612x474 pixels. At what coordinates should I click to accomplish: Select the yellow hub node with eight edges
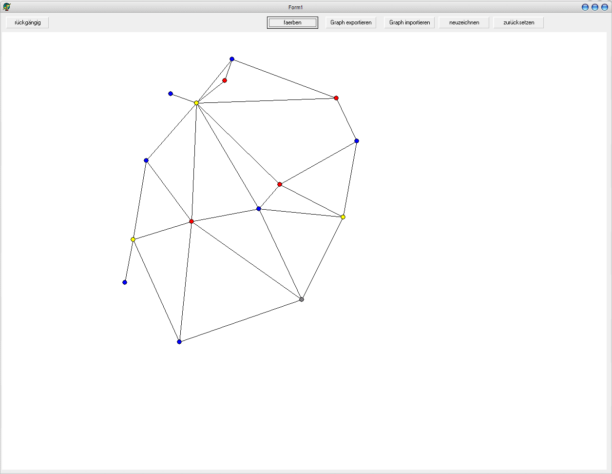196,103
